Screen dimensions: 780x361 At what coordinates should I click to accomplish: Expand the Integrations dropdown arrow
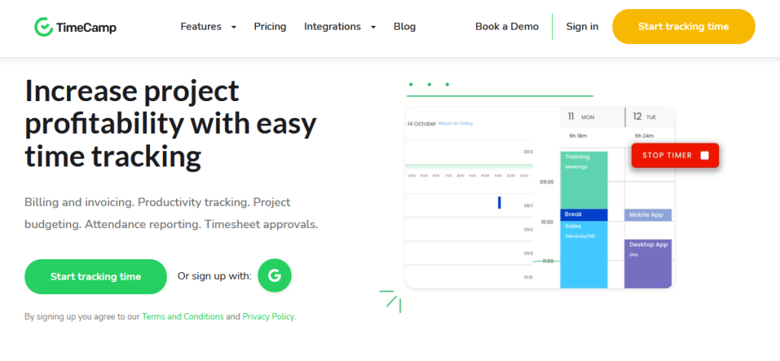click(x=373, y=27)
